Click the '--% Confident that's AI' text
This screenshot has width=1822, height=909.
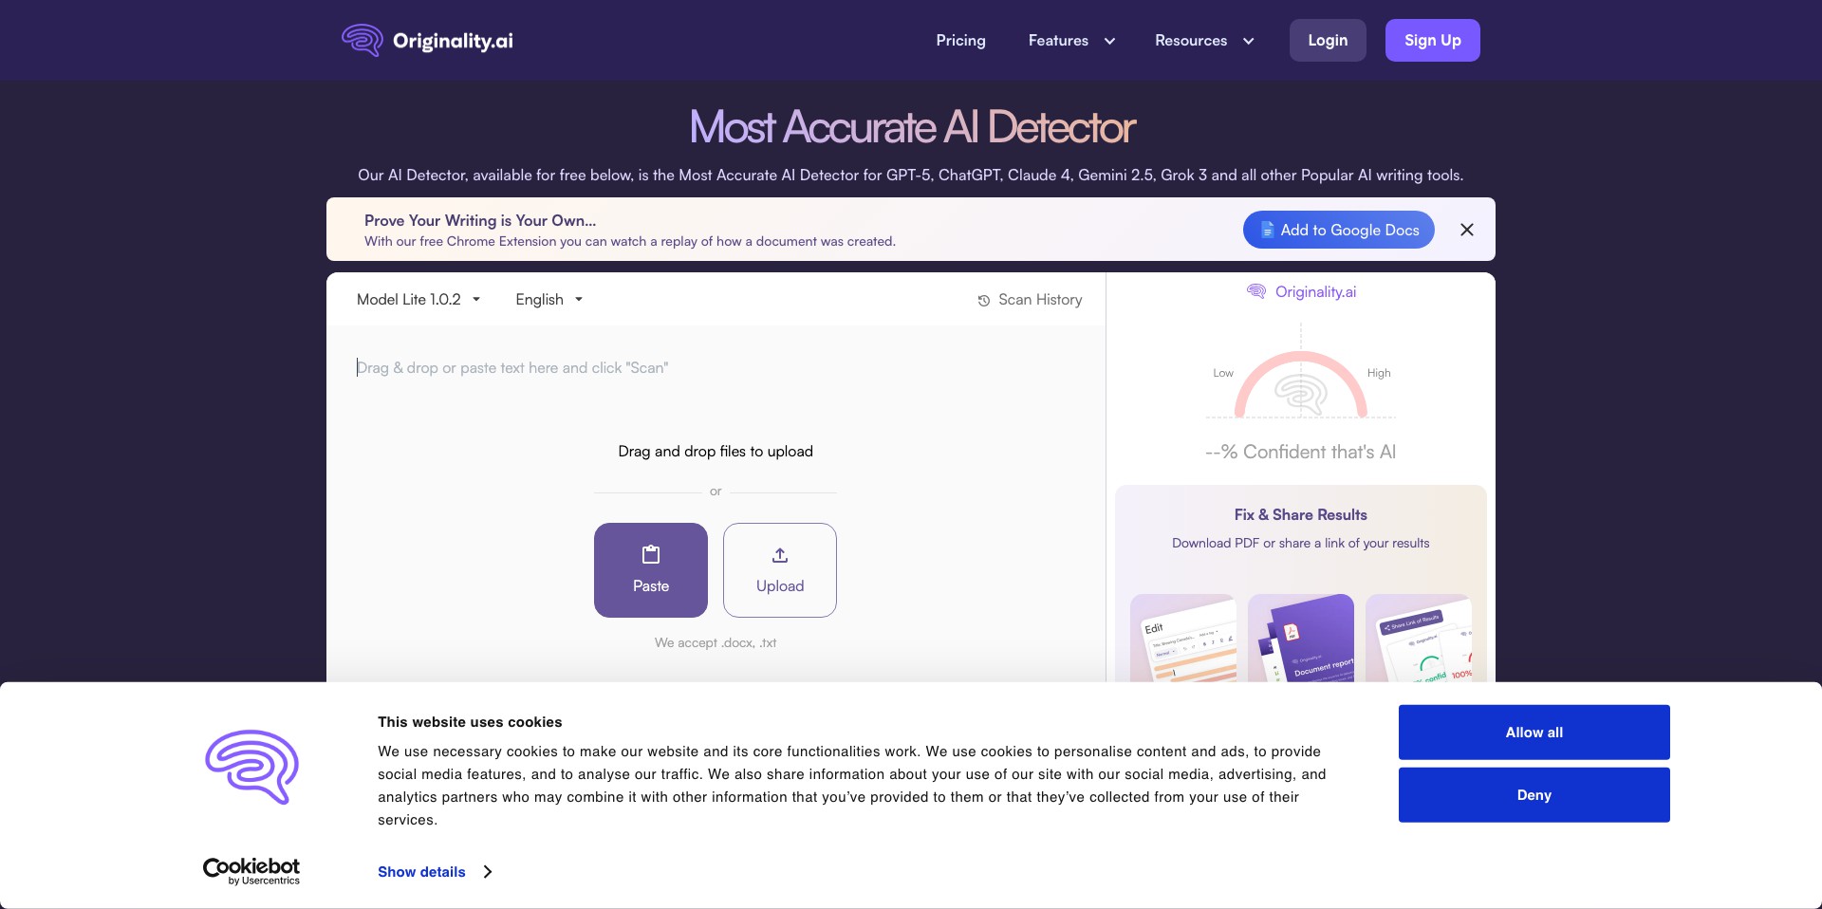click(1301, 453)
